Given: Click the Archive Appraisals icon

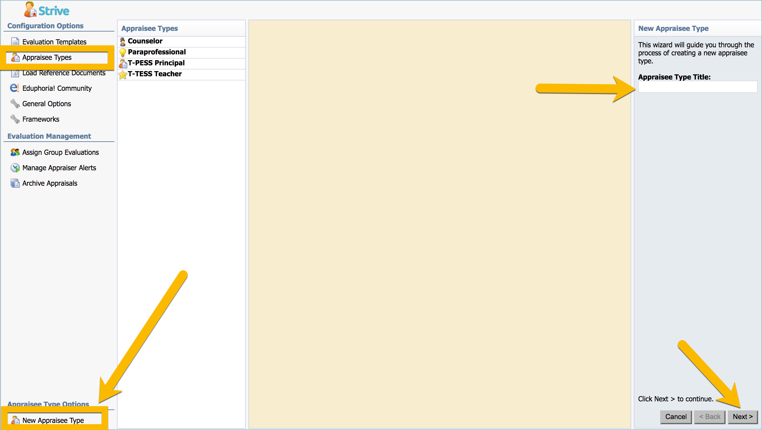Looking at the screenshot, I should point(15,183).
